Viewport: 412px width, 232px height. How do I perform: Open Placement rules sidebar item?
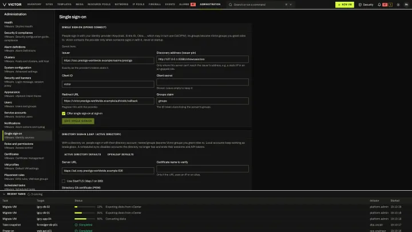(27, 177)
